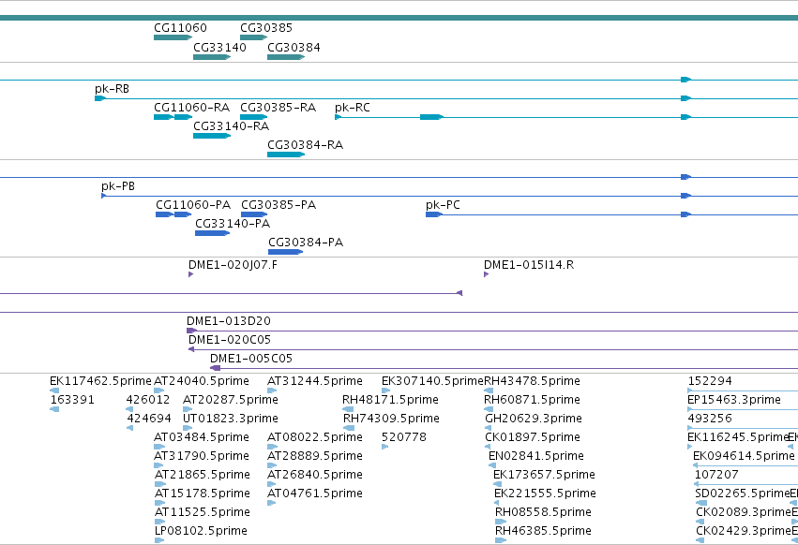Select the 520778 EST label
This screenshot has height=545, width=798.
coord(404,437)
